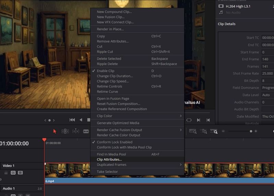
Task: Zoom out the timeline with minus button
Action: [223, 131]
